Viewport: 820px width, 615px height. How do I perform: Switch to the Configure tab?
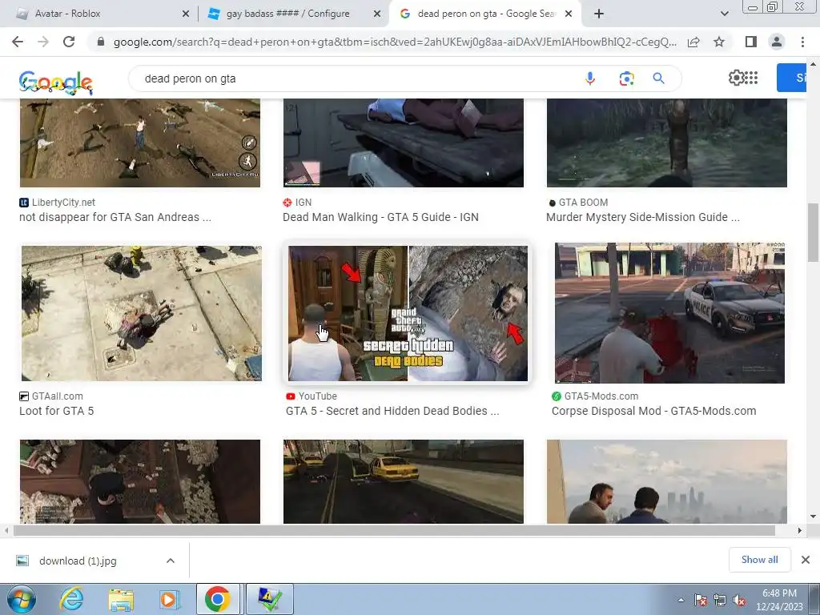294,14
